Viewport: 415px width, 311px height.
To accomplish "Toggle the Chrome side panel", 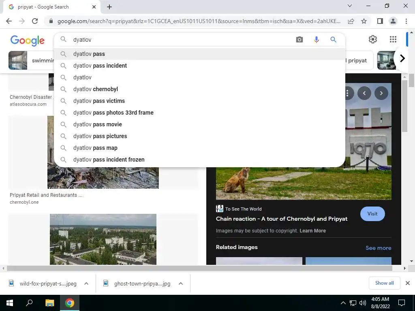I will coord(380,21).
